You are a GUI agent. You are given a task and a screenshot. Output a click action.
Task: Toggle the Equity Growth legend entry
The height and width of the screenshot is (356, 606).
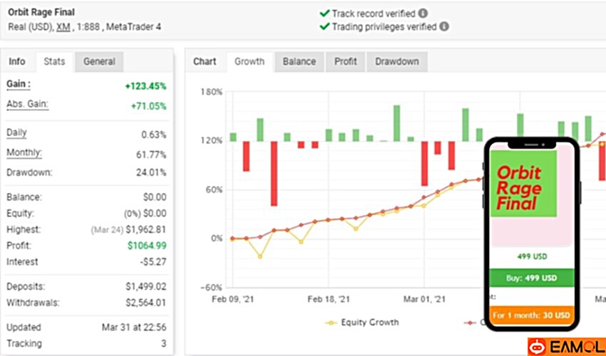coord(362,323)
